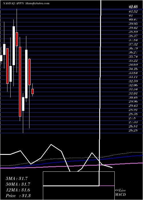Click the "<<Live MACD" label
The height and width of the screenshot is (200, 143).
120,192
